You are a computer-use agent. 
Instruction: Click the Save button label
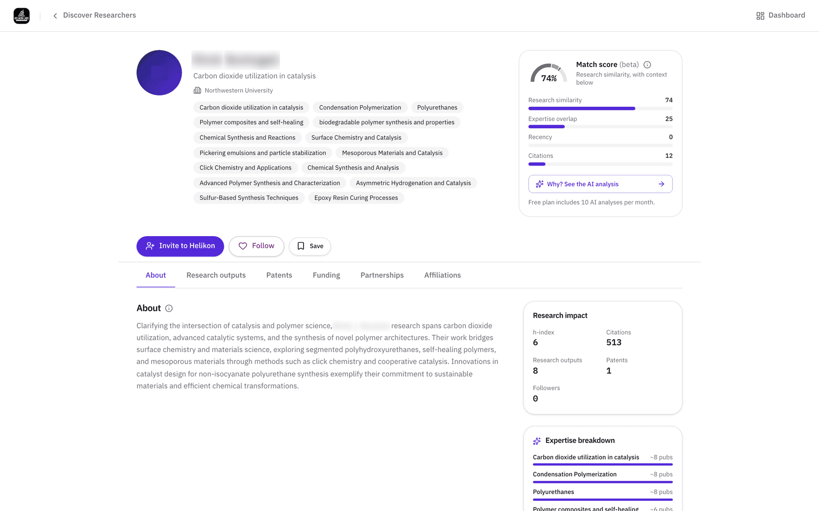point(316,246)
